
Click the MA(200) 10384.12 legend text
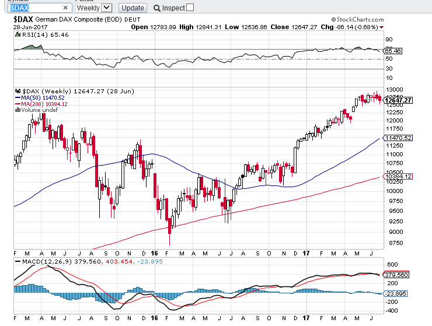tap(44, 104)
